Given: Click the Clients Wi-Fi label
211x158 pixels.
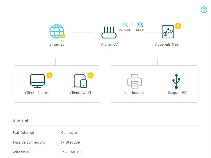Looking at the screenshot, I should point(80,93).
